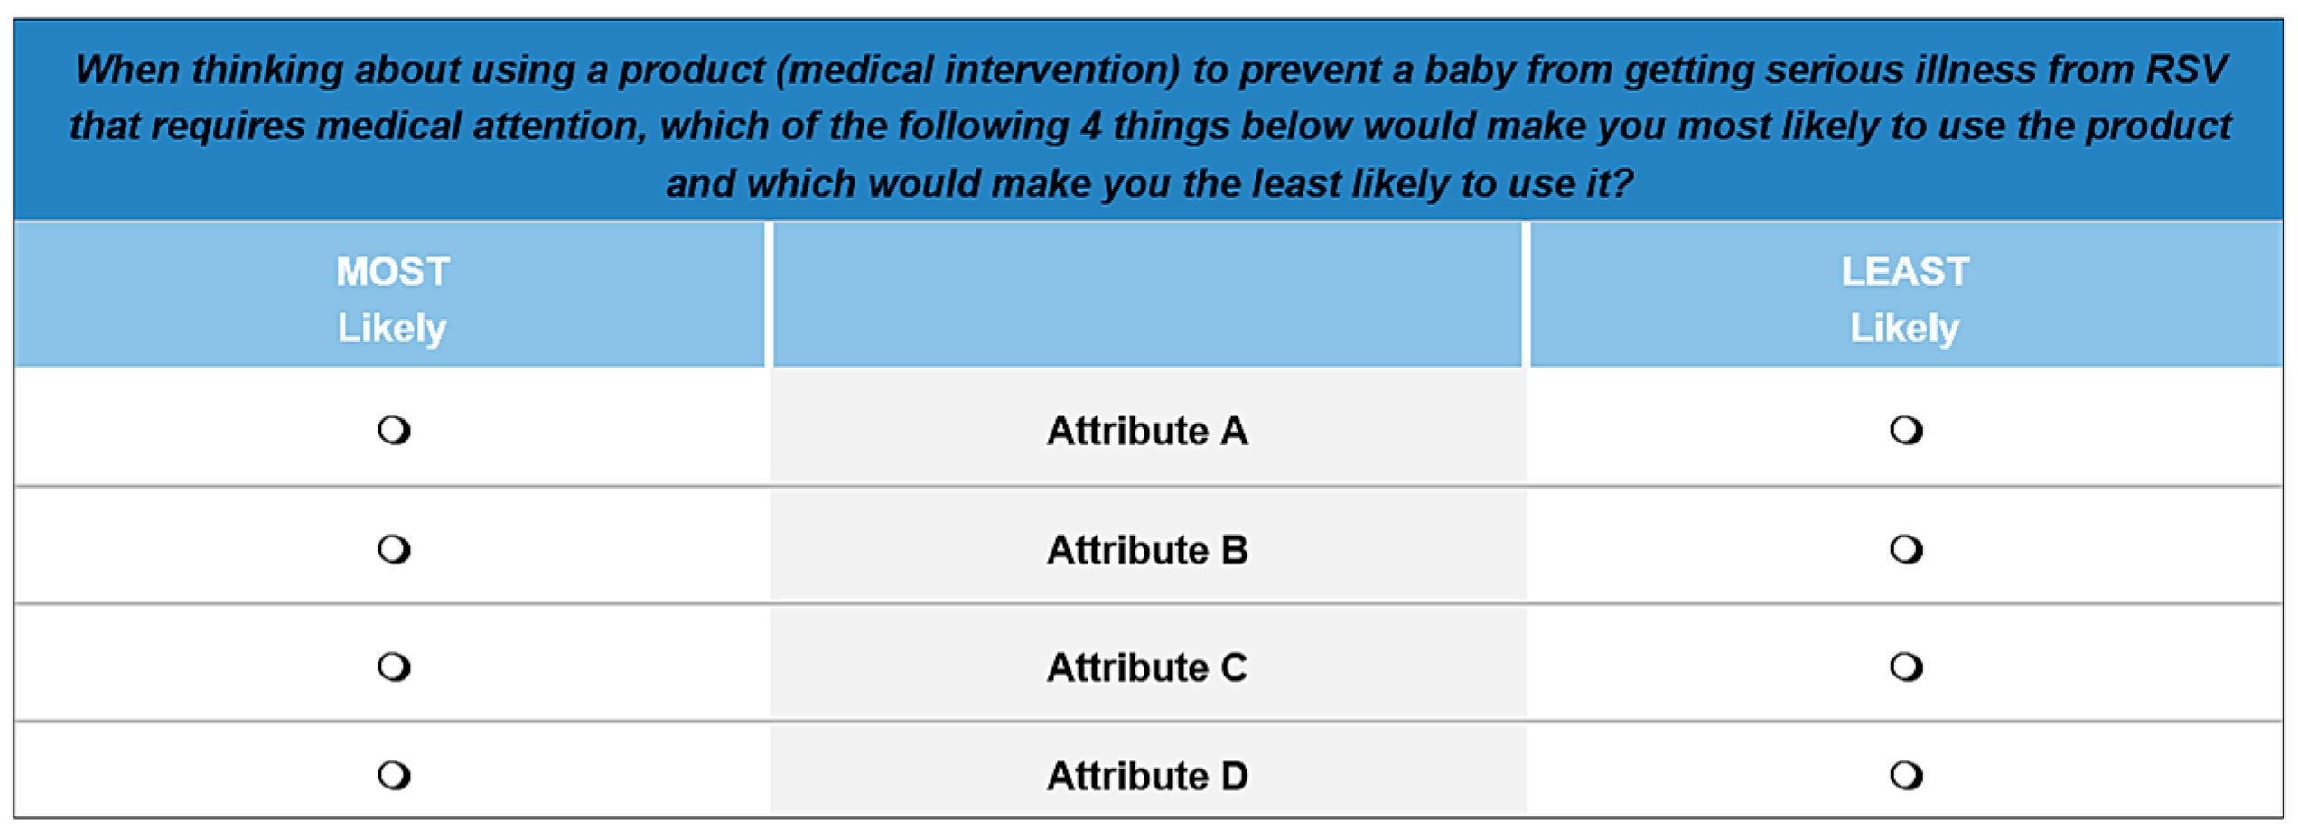Image resolution: width=2298 pixels, height=839 pixels.
Task: Select Most Likely for Attribute D
Action: (x=394, y=775)
